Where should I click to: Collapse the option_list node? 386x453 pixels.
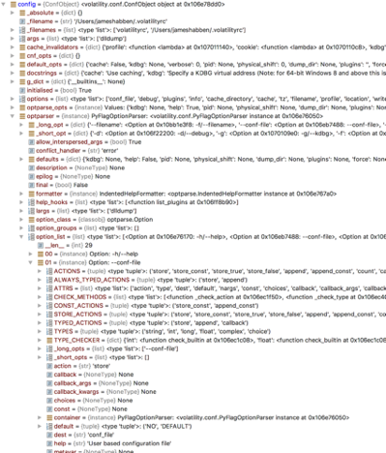(21, 237)
